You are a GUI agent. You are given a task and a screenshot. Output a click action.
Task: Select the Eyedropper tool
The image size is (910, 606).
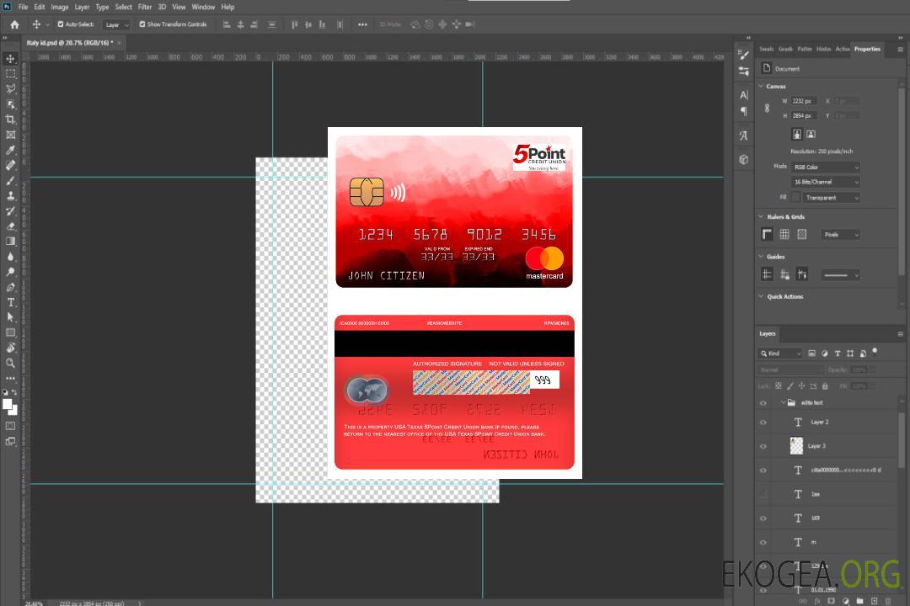pos(10,150)
